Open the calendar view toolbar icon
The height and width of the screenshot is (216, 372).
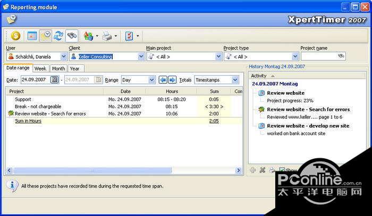tap(32, 36)
